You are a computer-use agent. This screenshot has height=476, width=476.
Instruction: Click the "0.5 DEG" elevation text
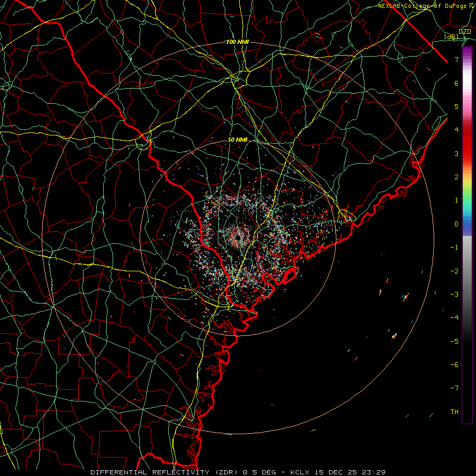[x=260, y=472]
